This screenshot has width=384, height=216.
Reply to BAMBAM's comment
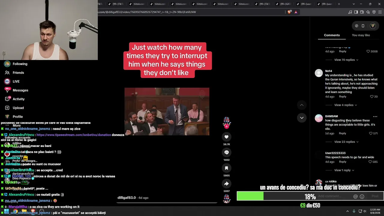[x=343, y=133]
